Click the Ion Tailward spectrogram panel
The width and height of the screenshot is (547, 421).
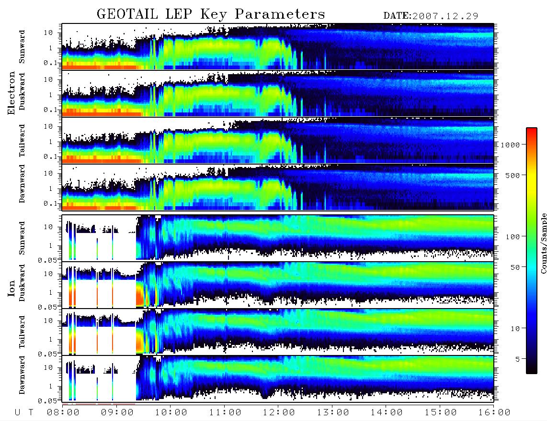(x=278, y=332)
